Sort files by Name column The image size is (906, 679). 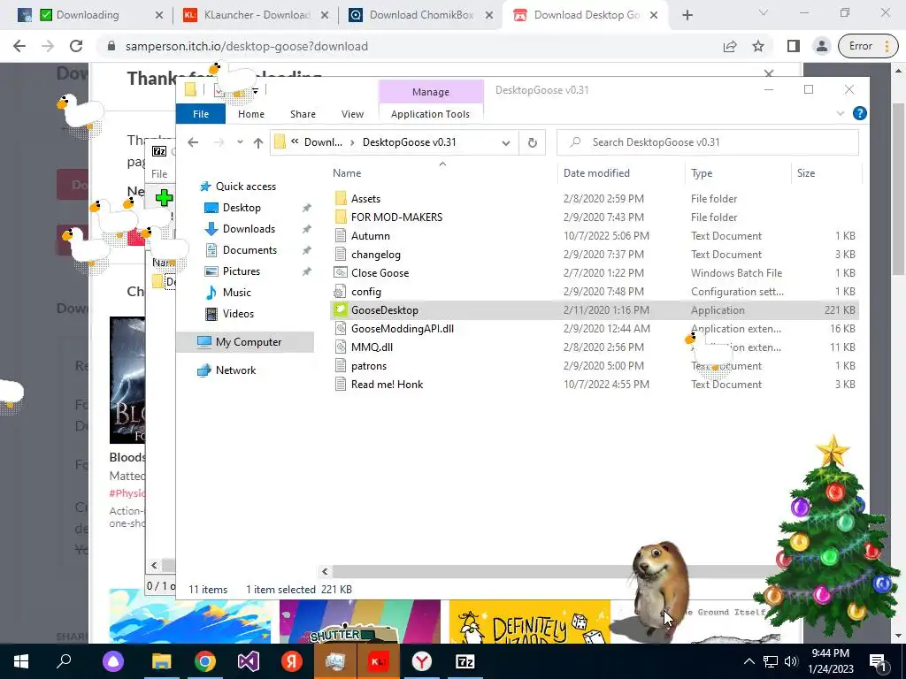point(347,172)
